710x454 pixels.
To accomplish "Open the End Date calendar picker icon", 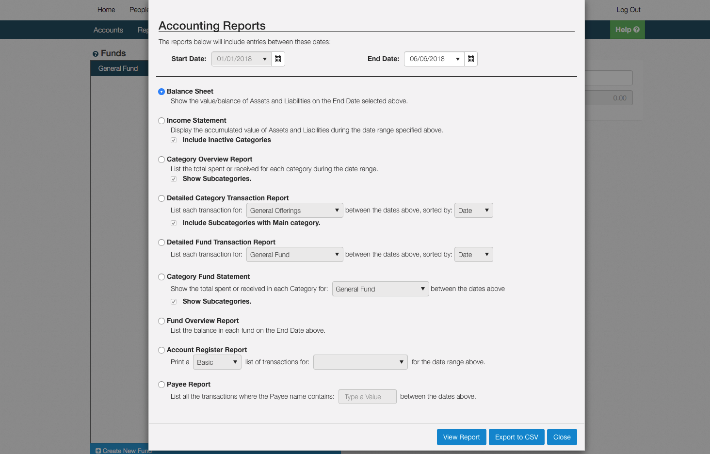I will (x=471, y=59).
